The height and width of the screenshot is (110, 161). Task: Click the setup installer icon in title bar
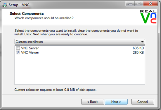tap(5, 5)
